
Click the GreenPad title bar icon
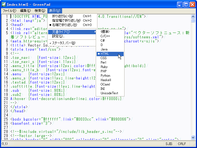click(4, 4)
